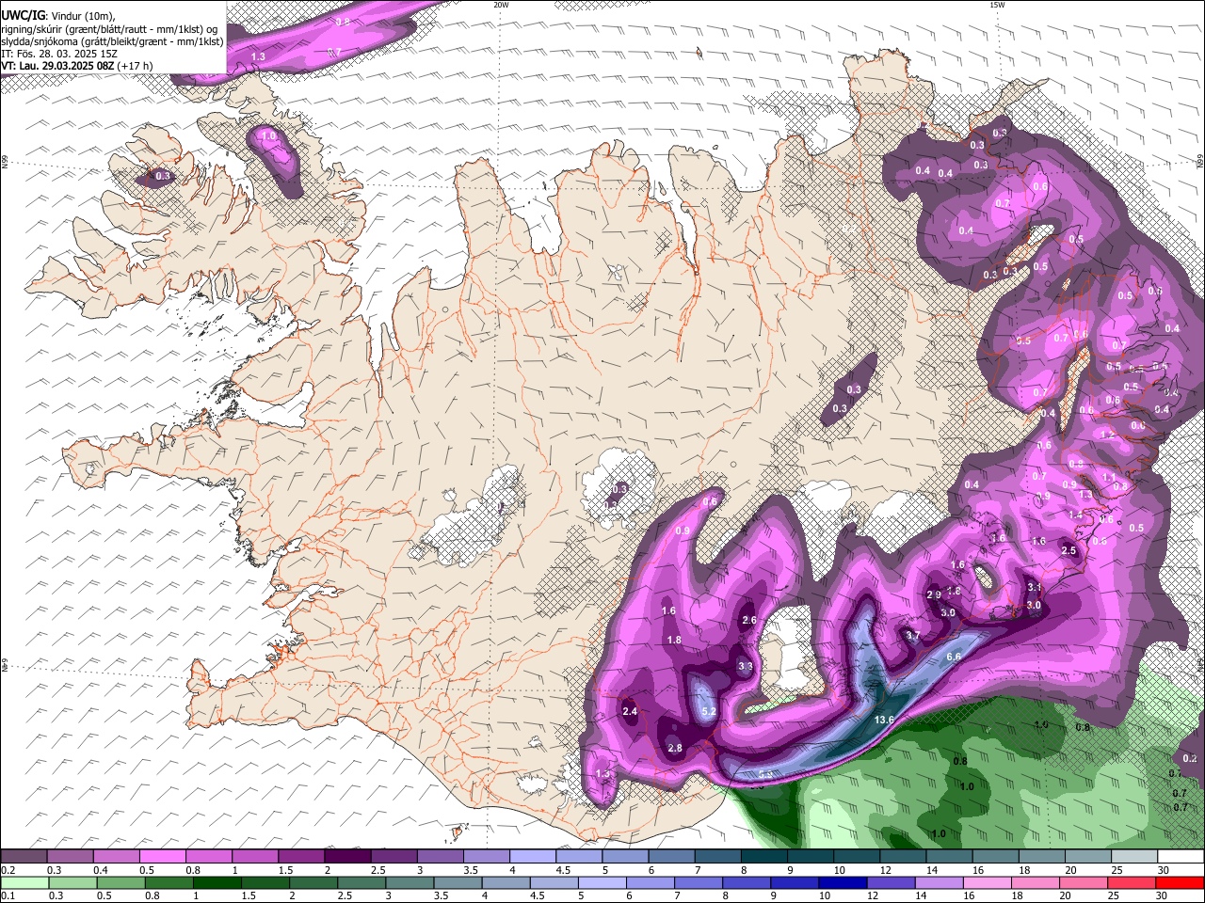Image resolution: width=1205 pixels, height=903 pixels.
Task: Click the header line 'UWC/IG: Vindur (10m)'
Action: click(58, 15)
